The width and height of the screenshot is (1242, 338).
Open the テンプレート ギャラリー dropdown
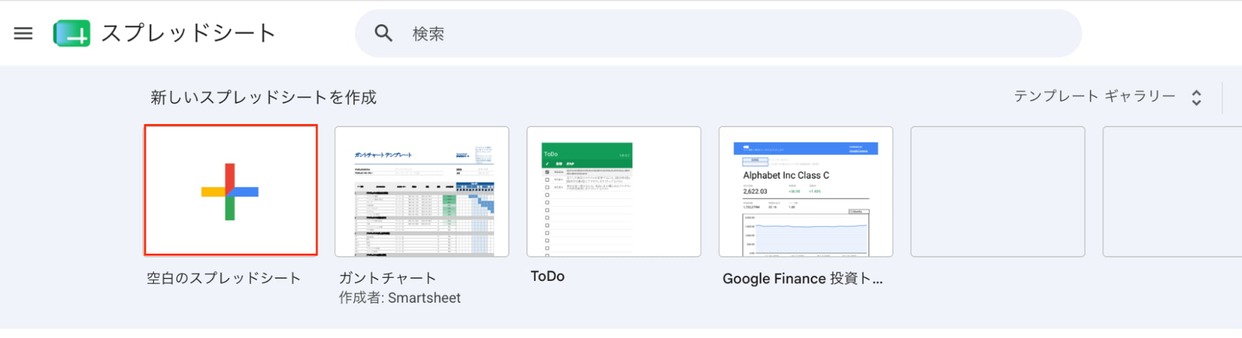click(x=1095, y=97)
